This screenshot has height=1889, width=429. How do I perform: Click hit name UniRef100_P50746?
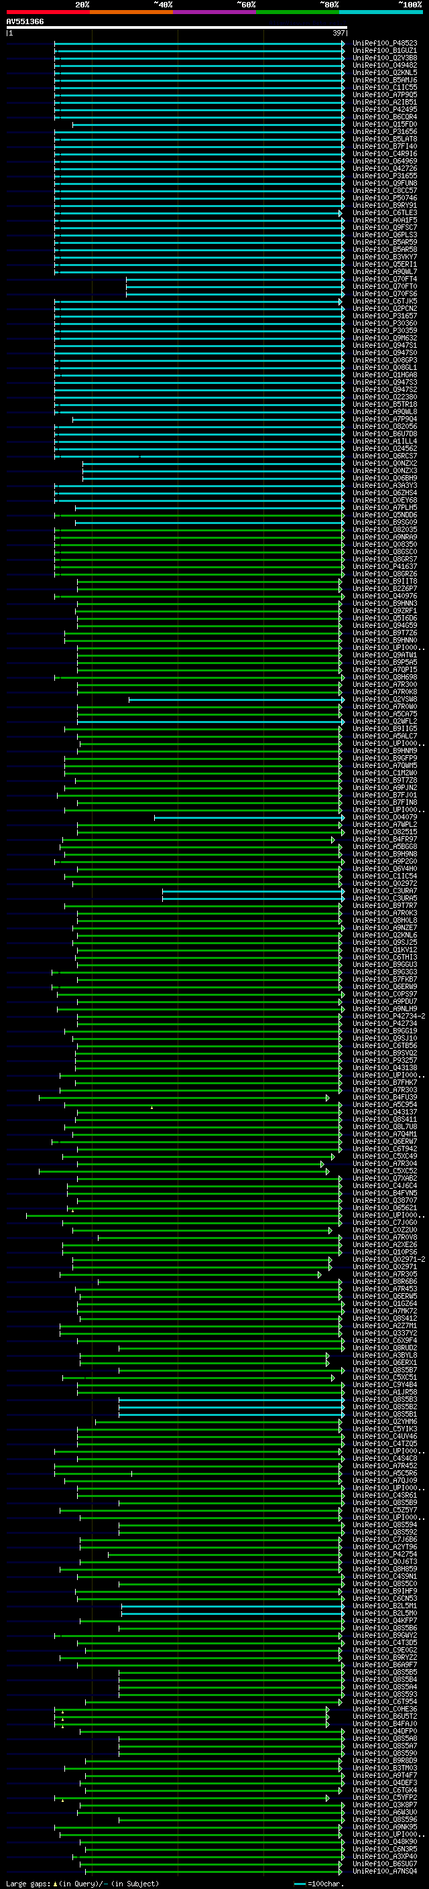[384, 198]
